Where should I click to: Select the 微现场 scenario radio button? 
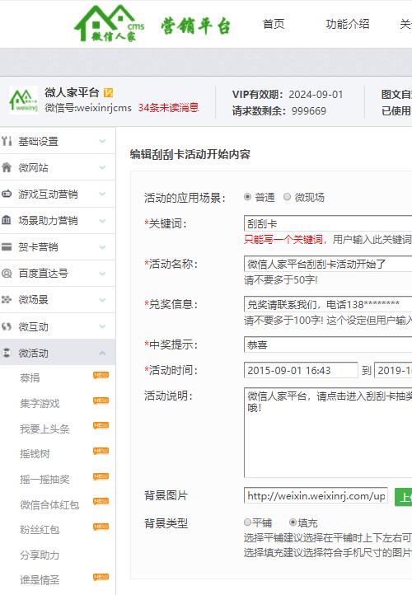point(288,197)
